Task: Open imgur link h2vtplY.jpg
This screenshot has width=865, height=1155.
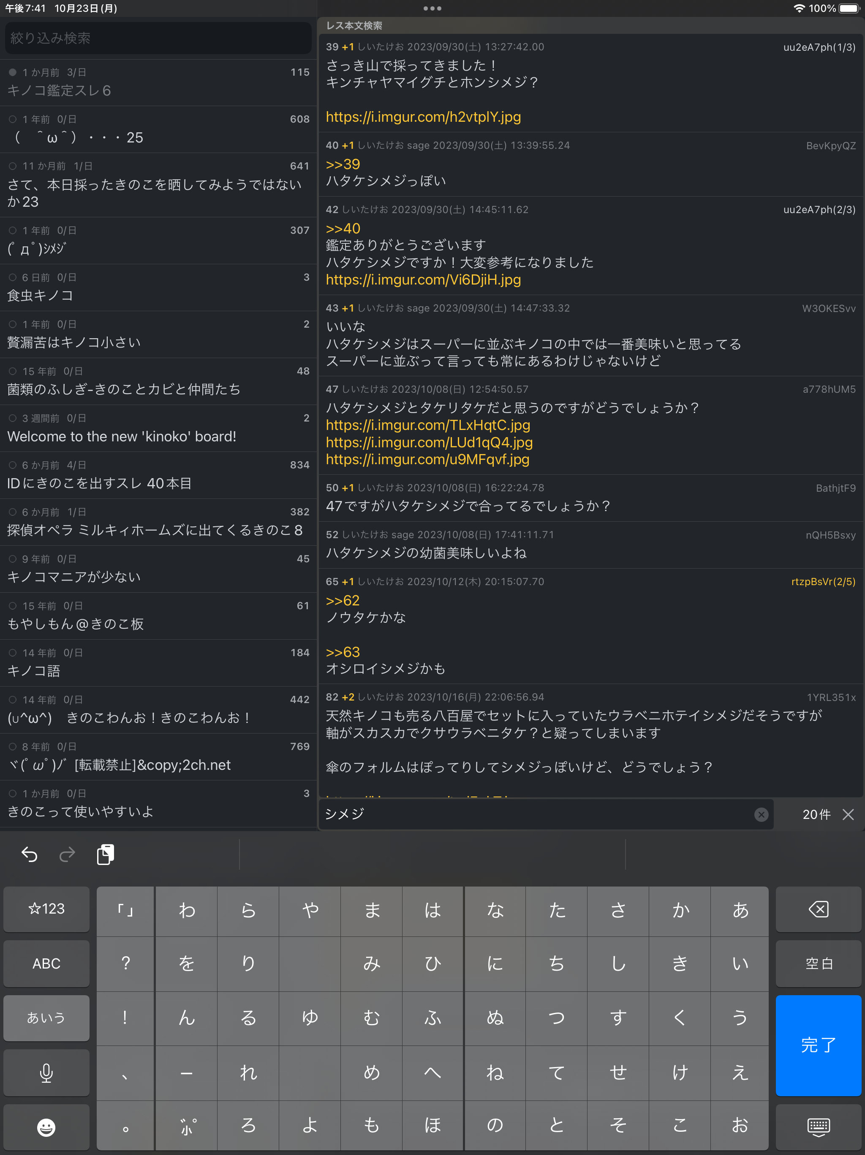Action: coord(423,117)
